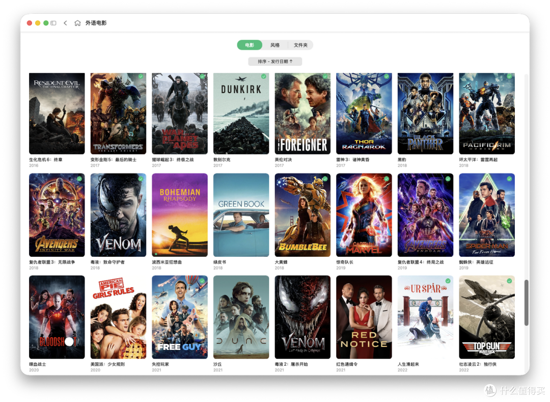Toggle watched checkmark on Dunkirk poster
Image resolution: width=550 pixels, height=402 pixels.
[x=263, y=76]
